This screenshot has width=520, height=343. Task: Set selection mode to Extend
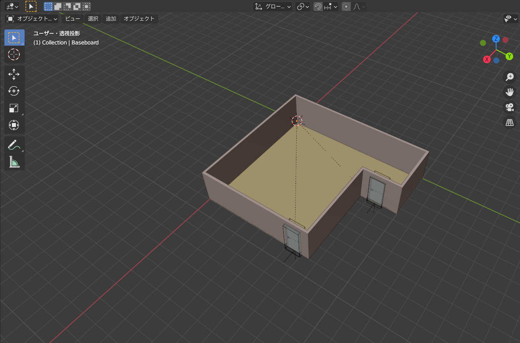click(x=58, y=6)
